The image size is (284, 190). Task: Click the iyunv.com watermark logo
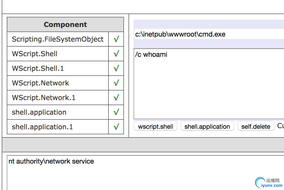click(x=269, y=183)
